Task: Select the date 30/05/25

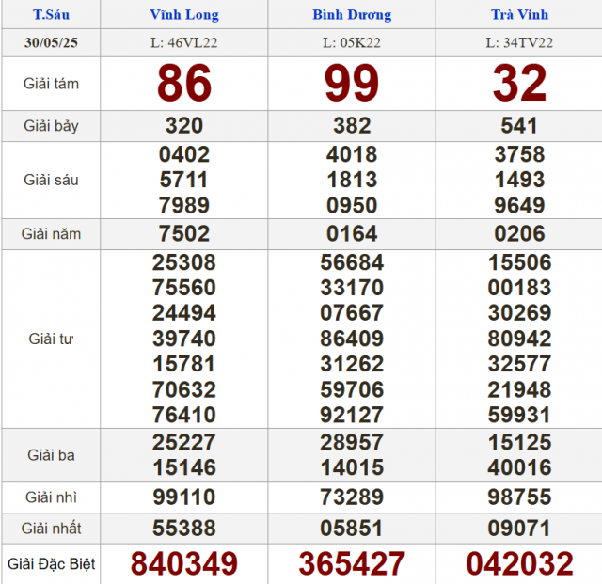Action: click(51, 42)
